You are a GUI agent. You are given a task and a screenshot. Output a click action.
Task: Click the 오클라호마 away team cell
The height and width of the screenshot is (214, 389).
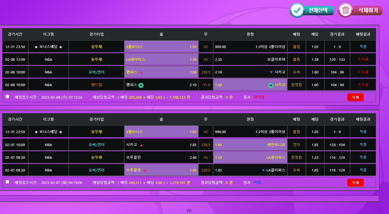click(x=250, y=59)
